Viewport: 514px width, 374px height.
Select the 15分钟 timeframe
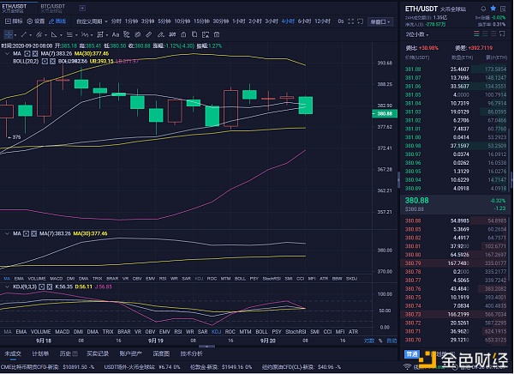pyautogui.click(x=201, y=20)
